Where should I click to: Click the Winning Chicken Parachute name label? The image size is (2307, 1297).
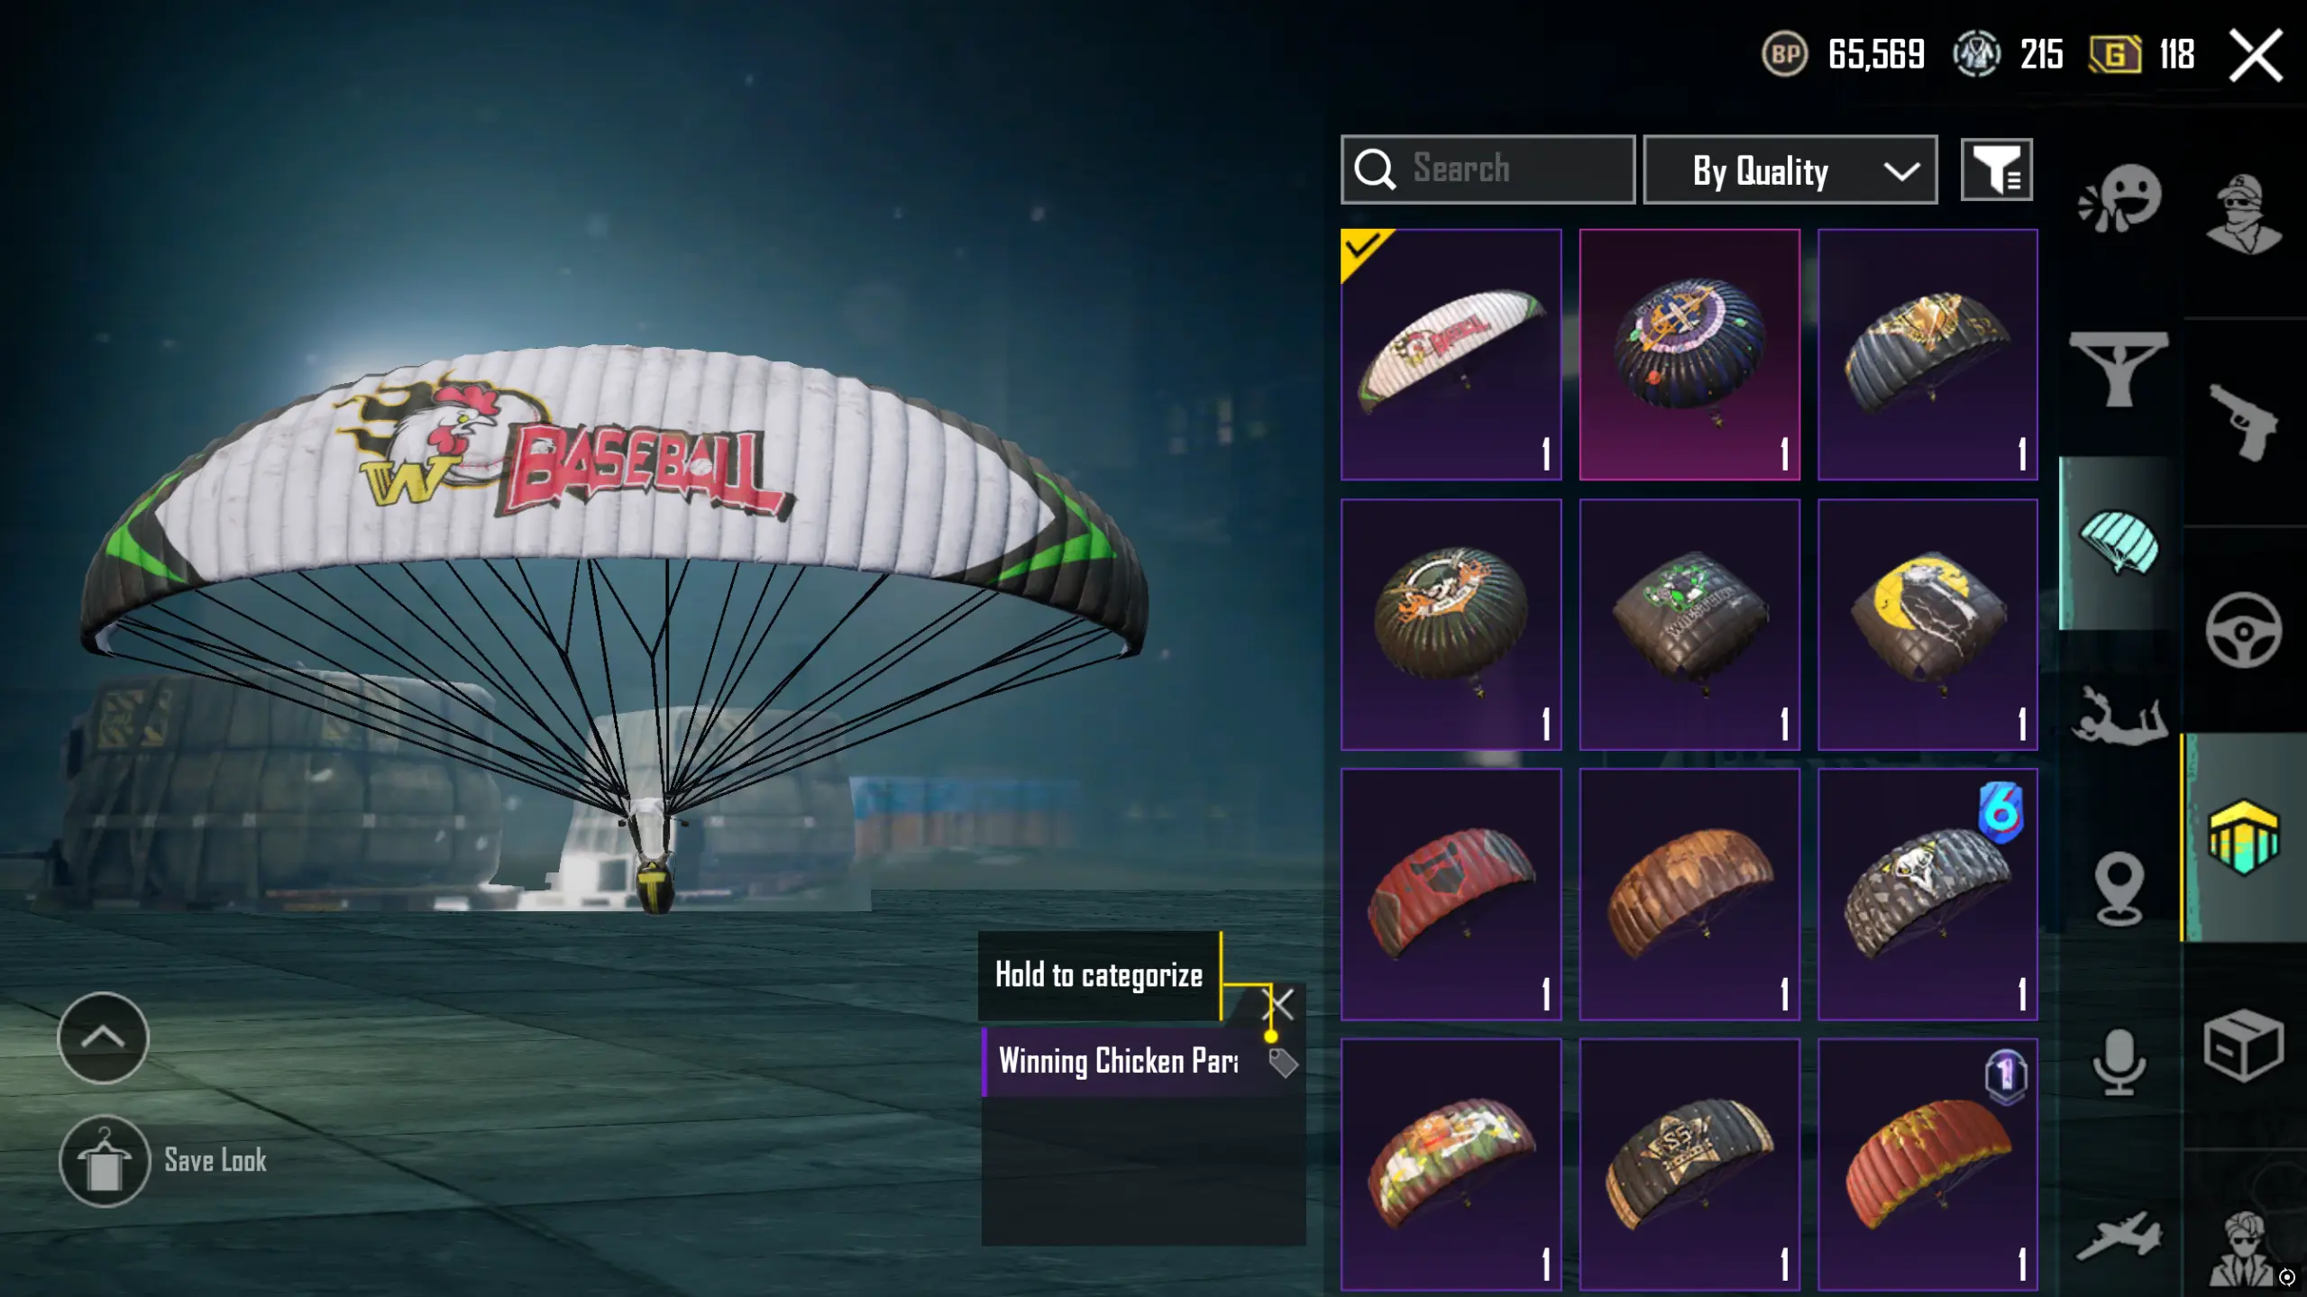click(1118, 1062)
